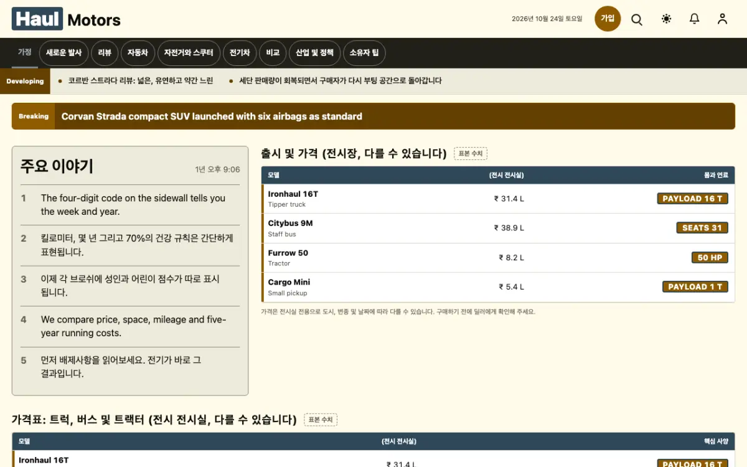Click the 품과 연료 column header
The height and width of the screenshot is (467, 747).
tap(716, 176)
